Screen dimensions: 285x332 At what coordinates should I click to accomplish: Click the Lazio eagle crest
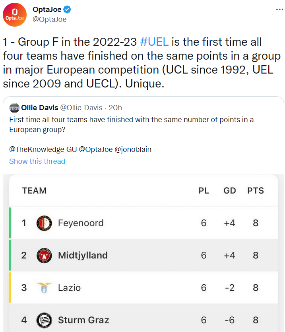[x=44, y=287]
